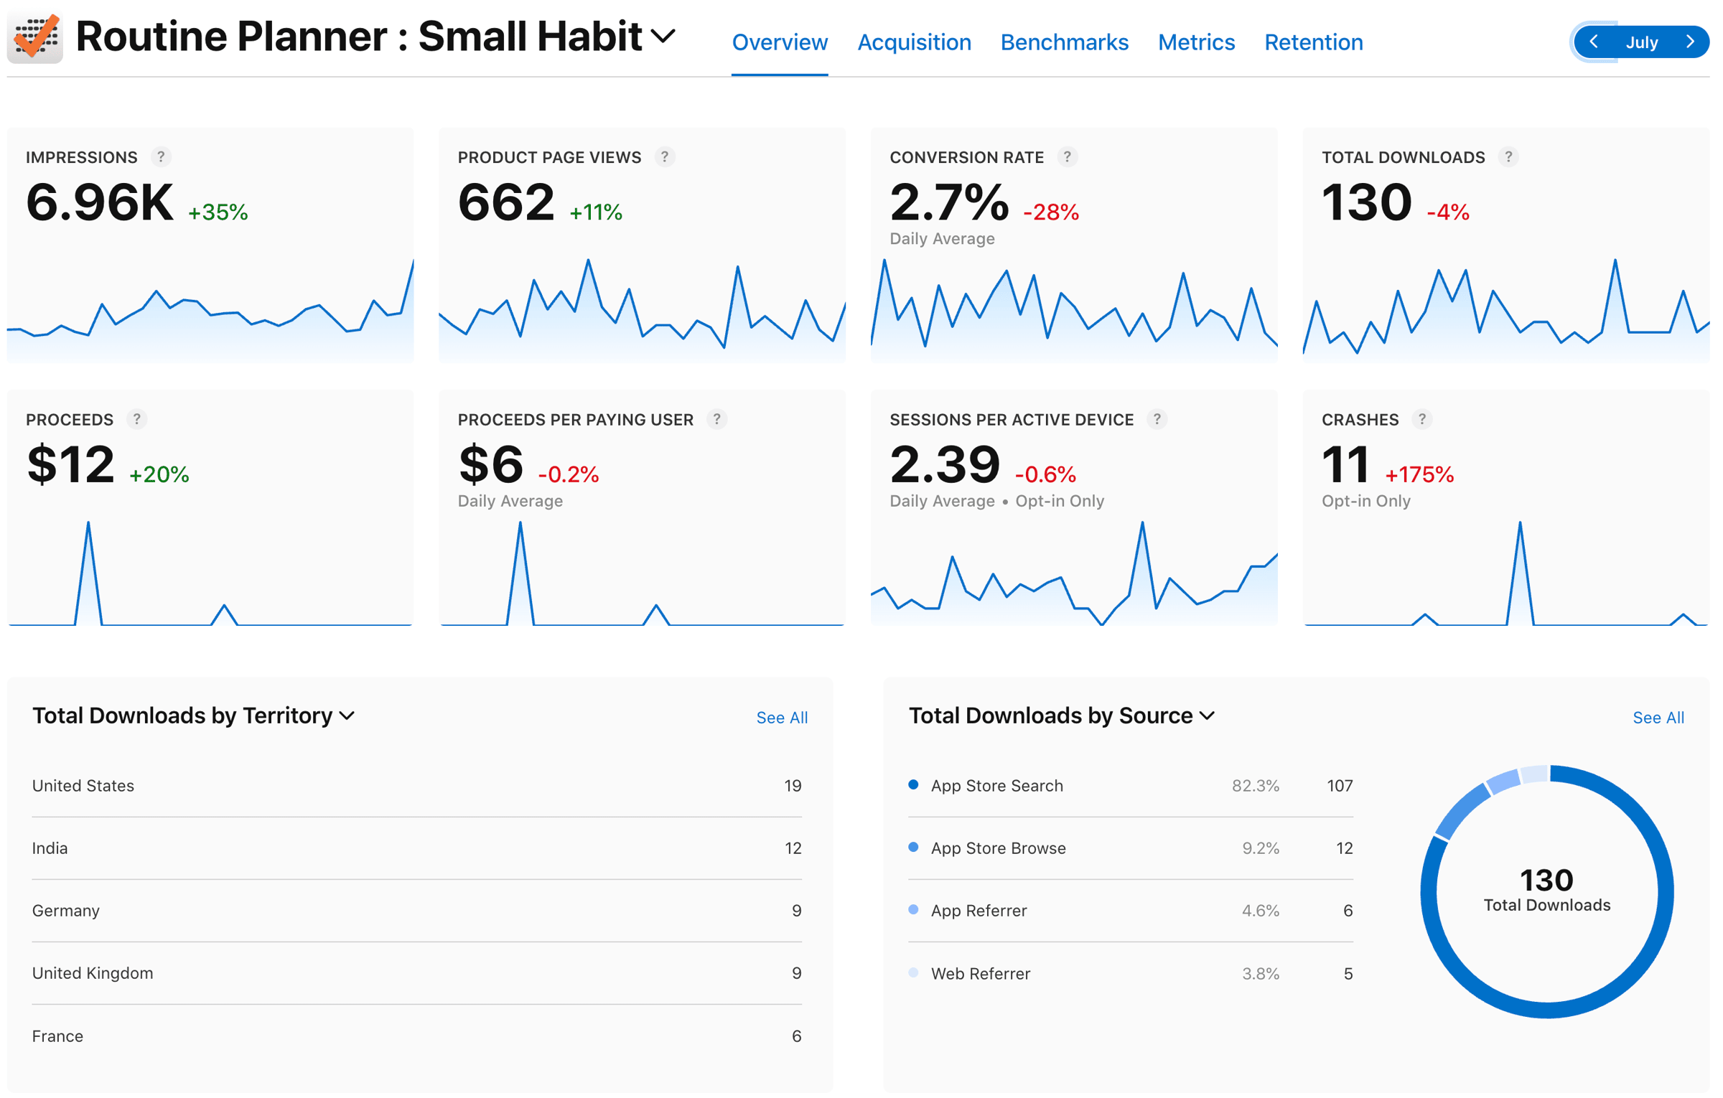Click the Total Downloads question mark icon

pyautogui.click(x=1508, y=156)
